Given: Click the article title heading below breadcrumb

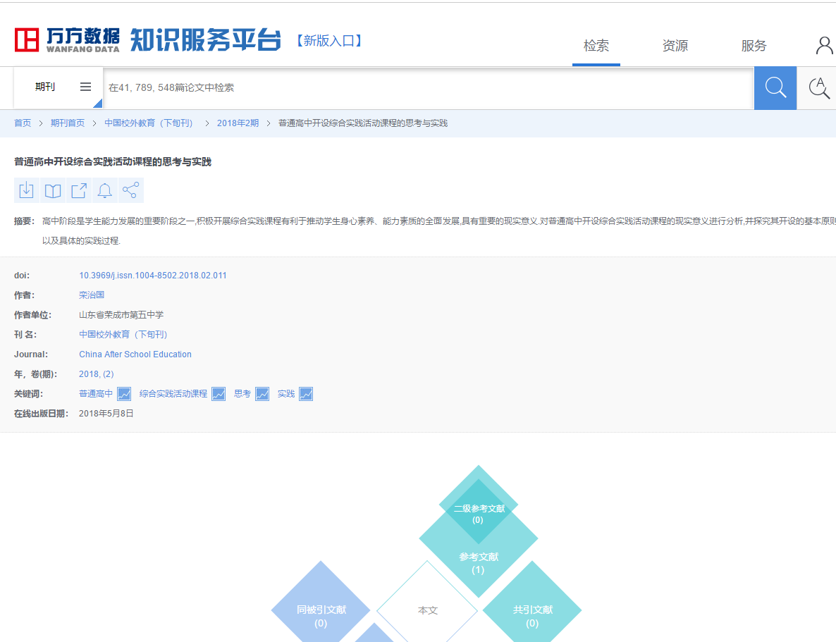Looking at the screenshot, I should click(x=113, y=162).
